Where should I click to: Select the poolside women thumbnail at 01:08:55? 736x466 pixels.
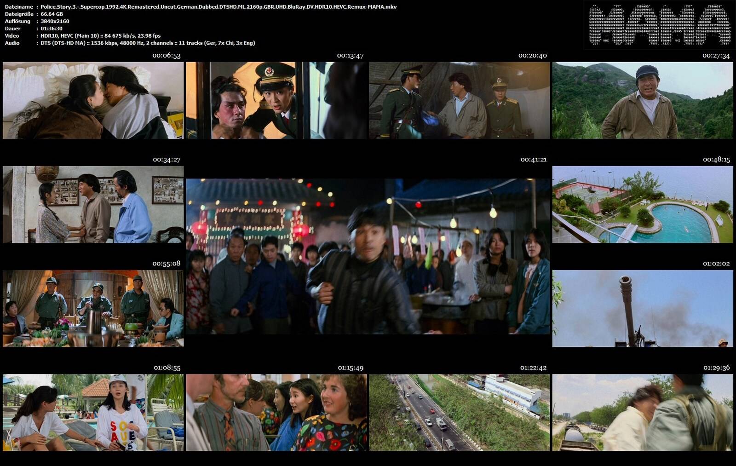click(x=93, y=413)
